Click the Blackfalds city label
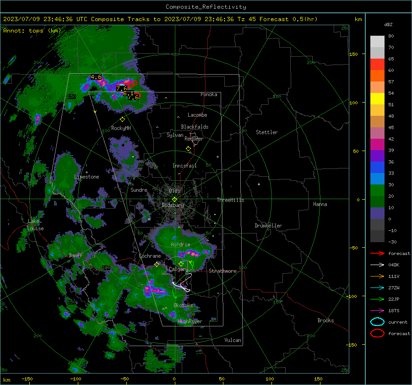 [195, 127]
